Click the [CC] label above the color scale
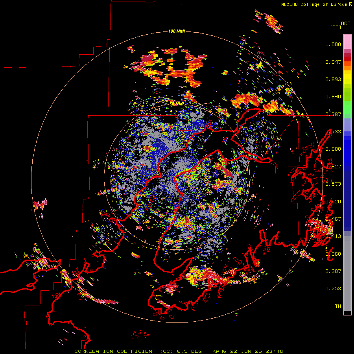354x354 pixels. (336, 27)
